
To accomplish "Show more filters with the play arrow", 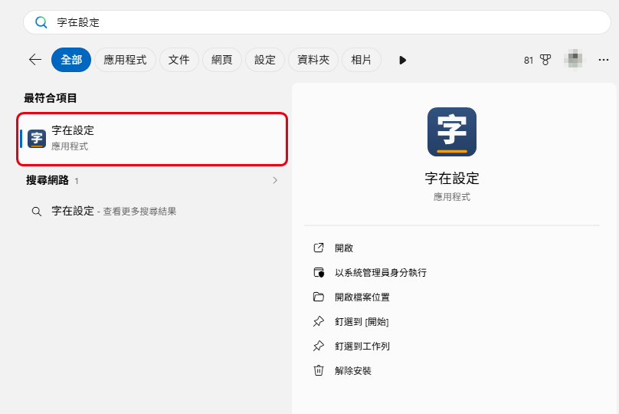I will pos(402,60).
